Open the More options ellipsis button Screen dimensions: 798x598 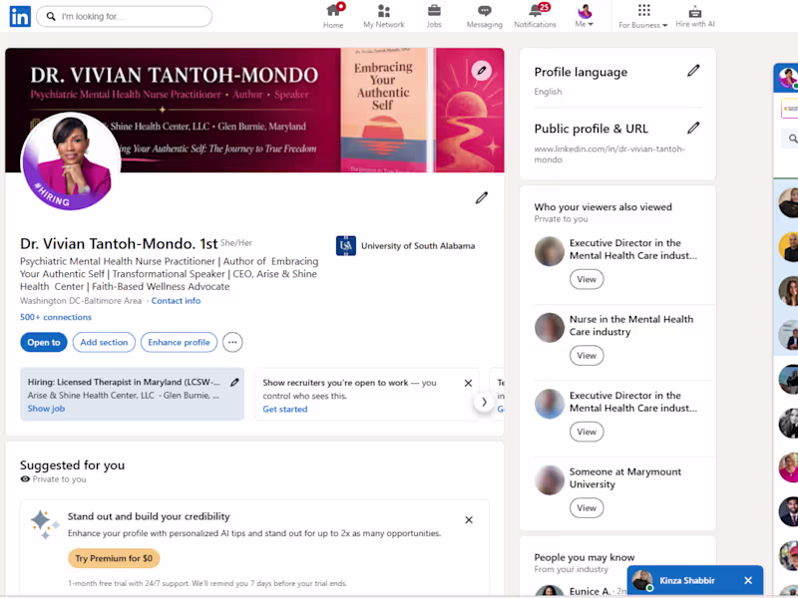click(232, 342)
